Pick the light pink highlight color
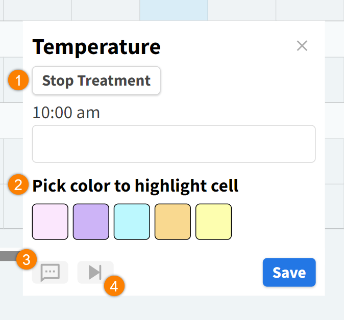 point(50,222)
